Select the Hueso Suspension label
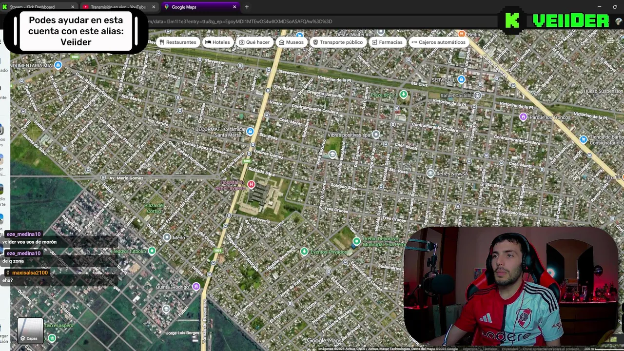The image size is (624, 351). (x=604, y=91)
